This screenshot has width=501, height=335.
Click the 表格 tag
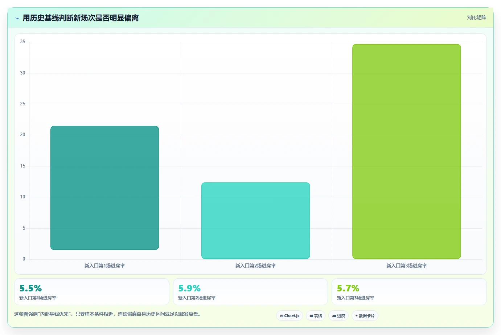pos(316,316)
